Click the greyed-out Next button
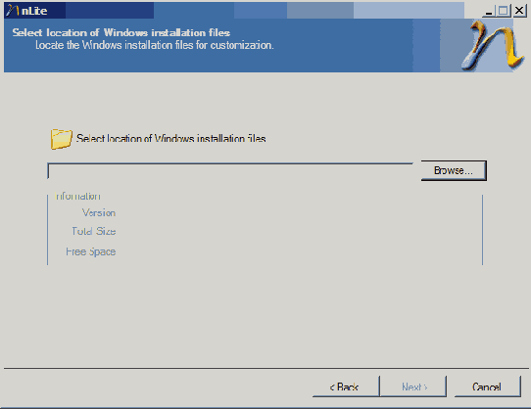531x409 pixels. (x=413, y=386)
